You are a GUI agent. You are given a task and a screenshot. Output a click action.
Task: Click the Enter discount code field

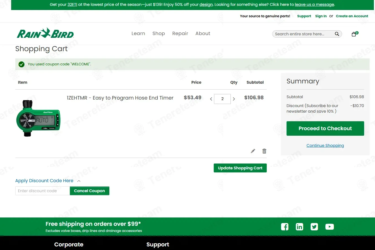click(x=42, y=191)
